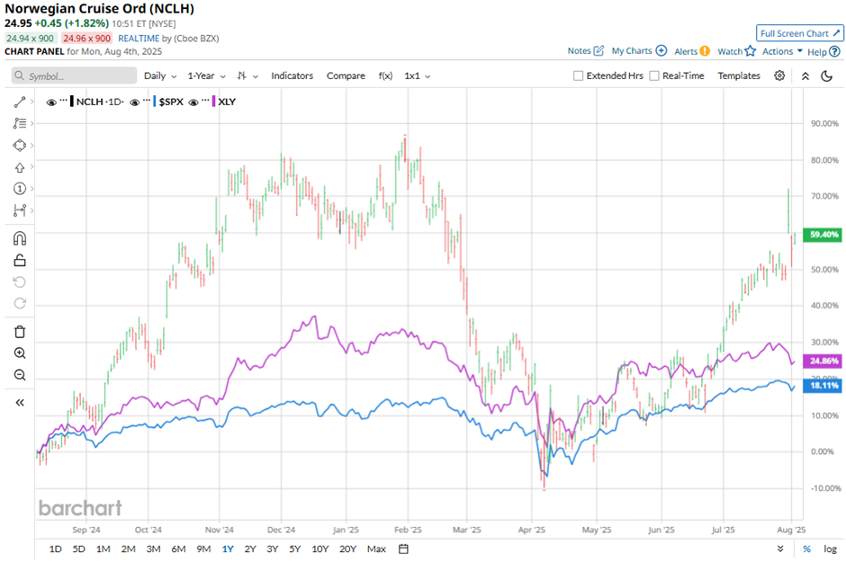Enable Extended Hrs checkbox
This screenshot has width=846, height=562.
(x=578, y=76)
